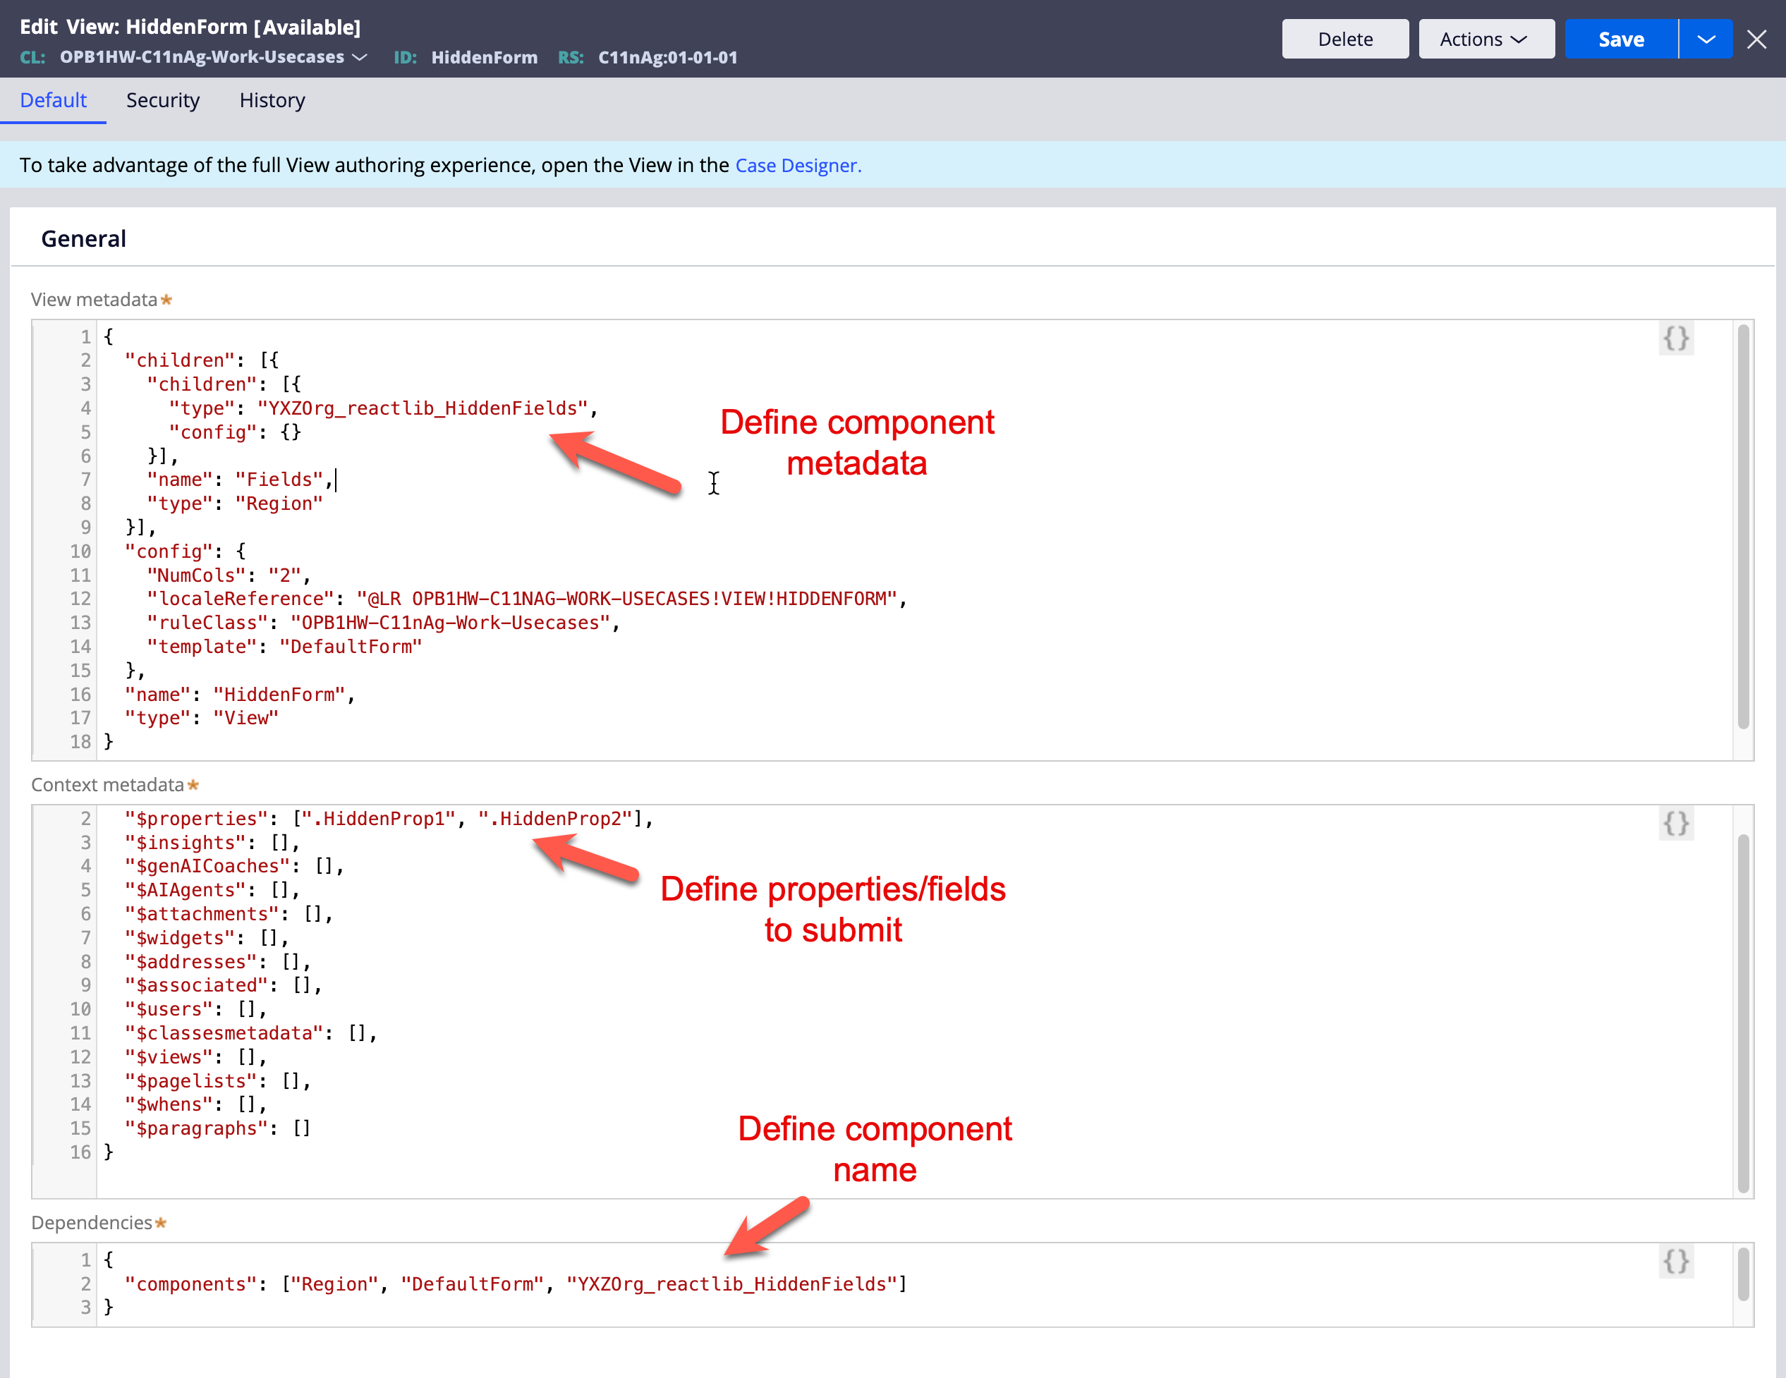
Task: Click the Dependencies field label
Action: [x=92, y=1223]
